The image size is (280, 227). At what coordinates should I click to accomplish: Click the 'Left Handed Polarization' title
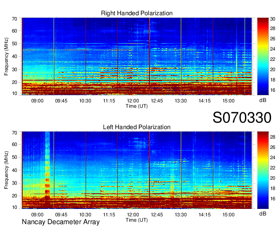click(137, 127)
